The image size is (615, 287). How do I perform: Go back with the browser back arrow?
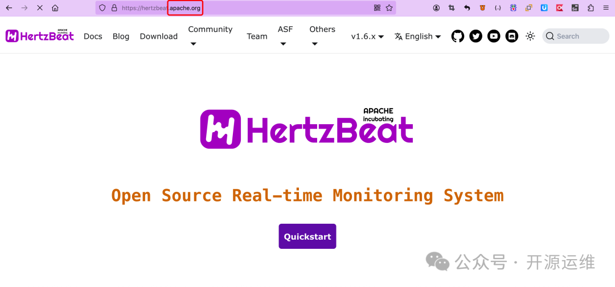[9, 8]
